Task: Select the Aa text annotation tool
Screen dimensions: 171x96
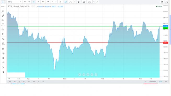Action: click(3, 20)
